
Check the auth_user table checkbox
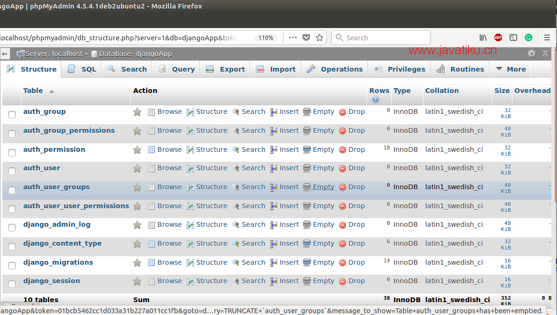(12, 171)
